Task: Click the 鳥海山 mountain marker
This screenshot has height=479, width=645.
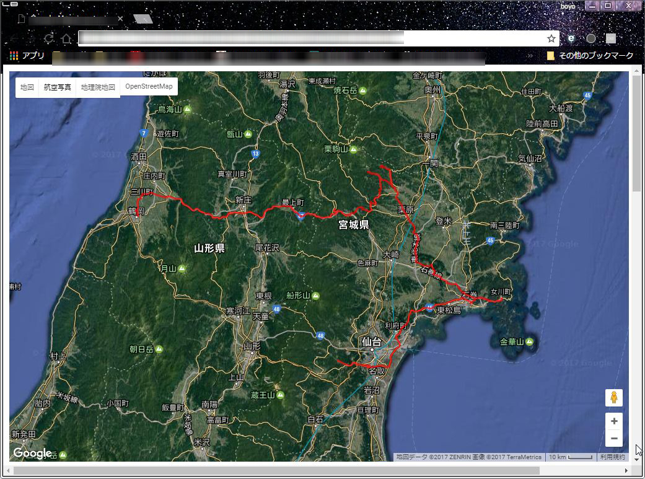Action: [x=188, y=110]
